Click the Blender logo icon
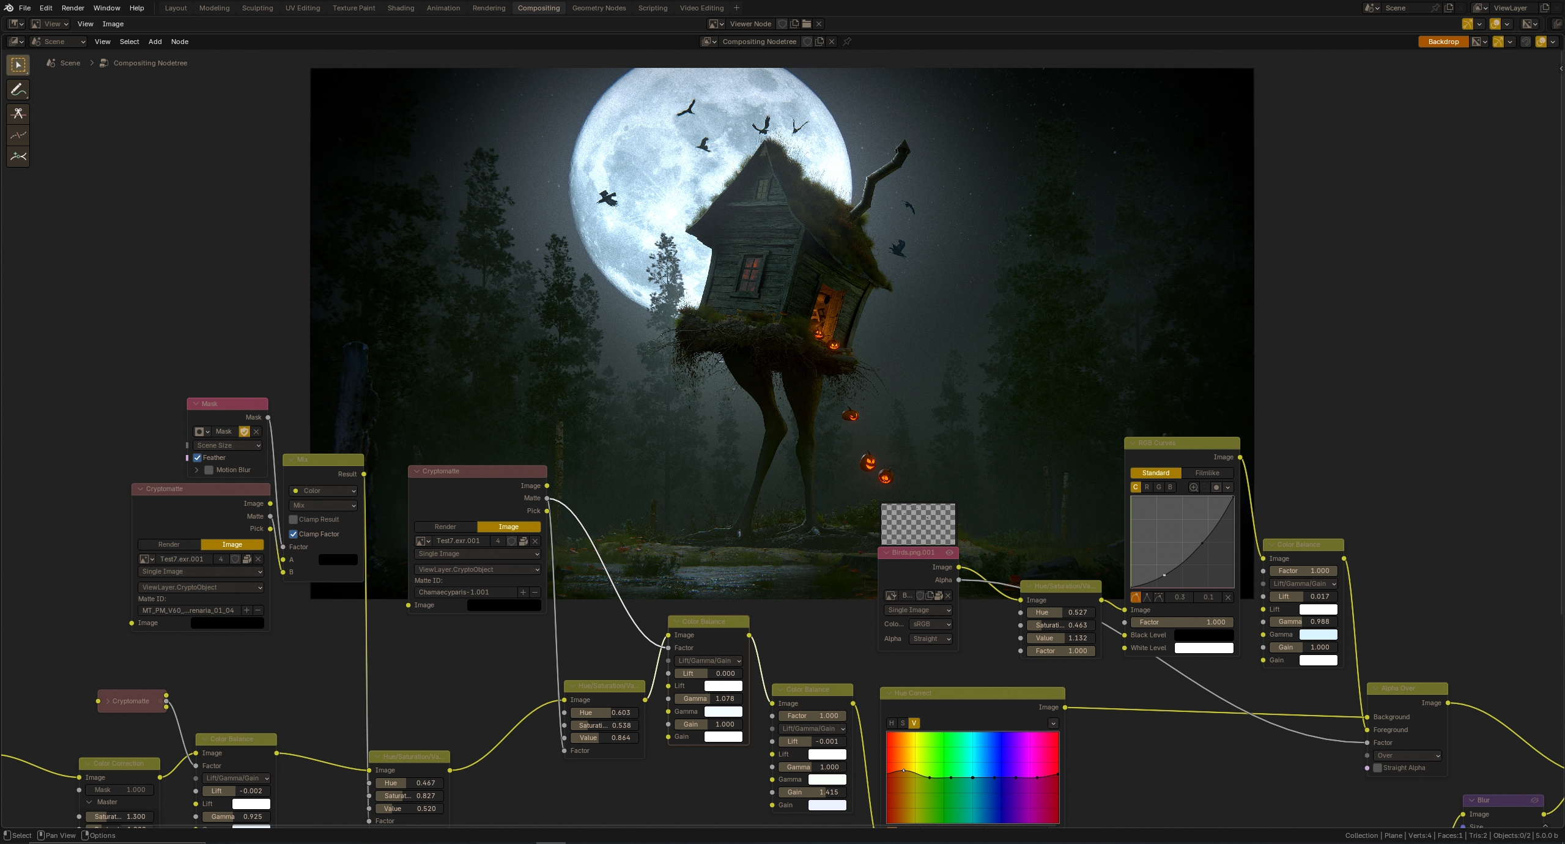Screen dimensions: 1565x844 tap(9, 8)
